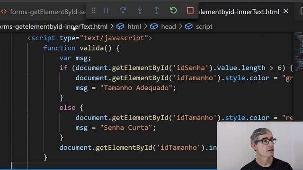Restart the debug session
This screenshot has height=170, width=303.
pos(173,10)
